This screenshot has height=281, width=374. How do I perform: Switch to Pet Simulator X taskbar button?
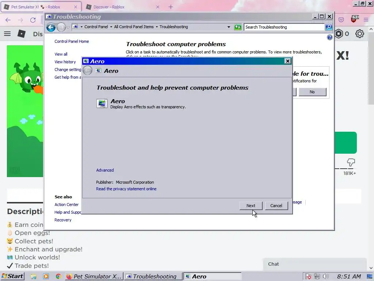[x=94, y=276]
